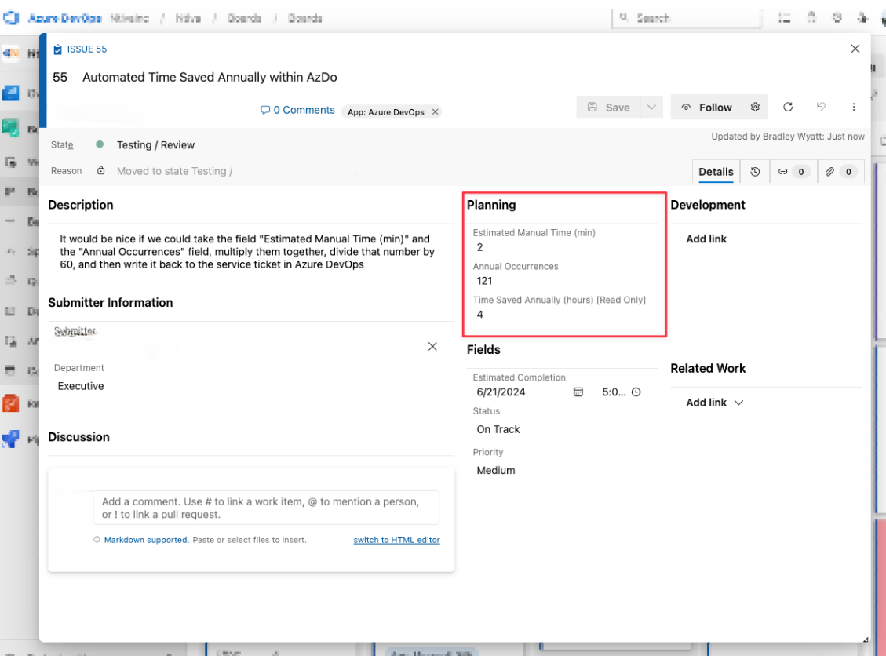
Task: Open the History tab
Action: tap(755, 172)
